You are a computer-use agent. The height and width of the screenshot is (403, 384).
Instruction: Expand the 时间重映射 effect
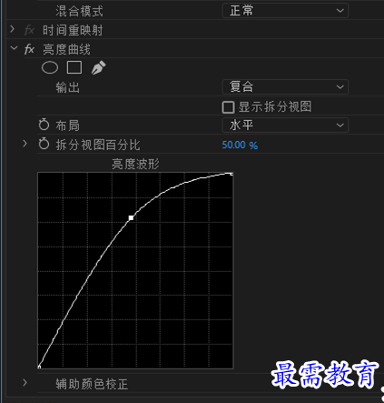pyautogui.click(x=13, y=29)
